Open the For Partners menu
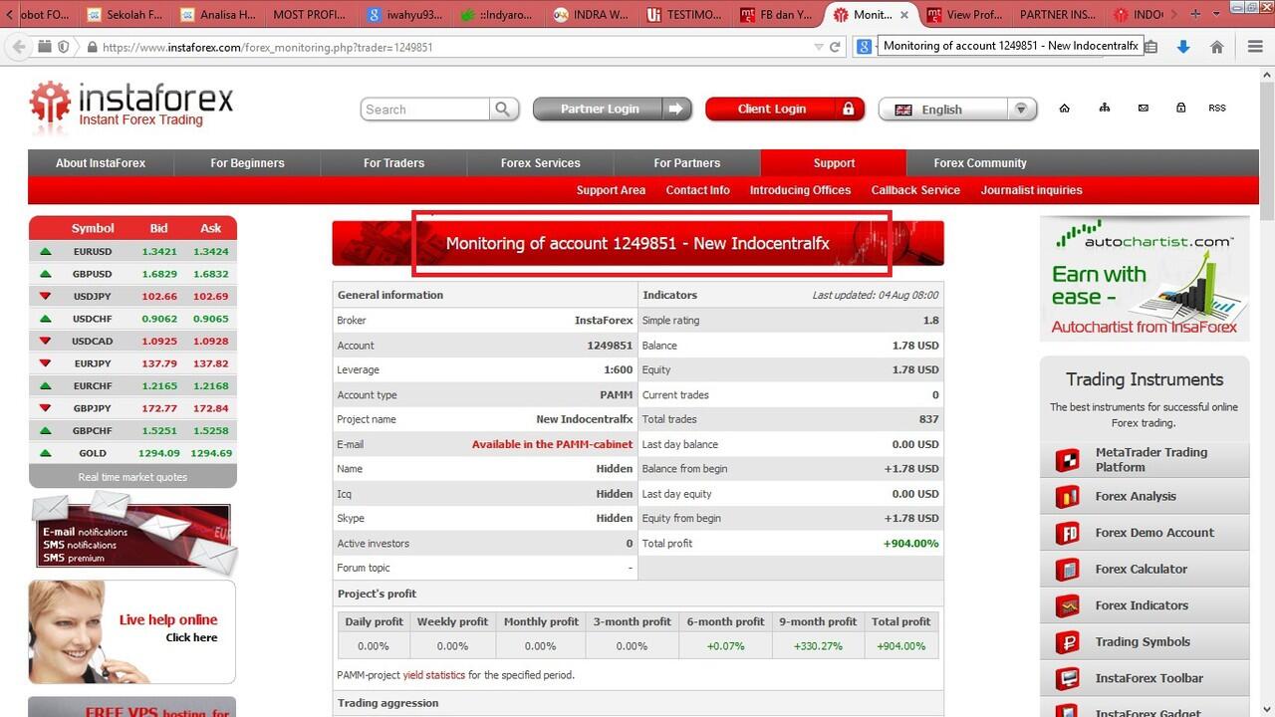The height and width of the screenshot is (717, 1275). 687,163
